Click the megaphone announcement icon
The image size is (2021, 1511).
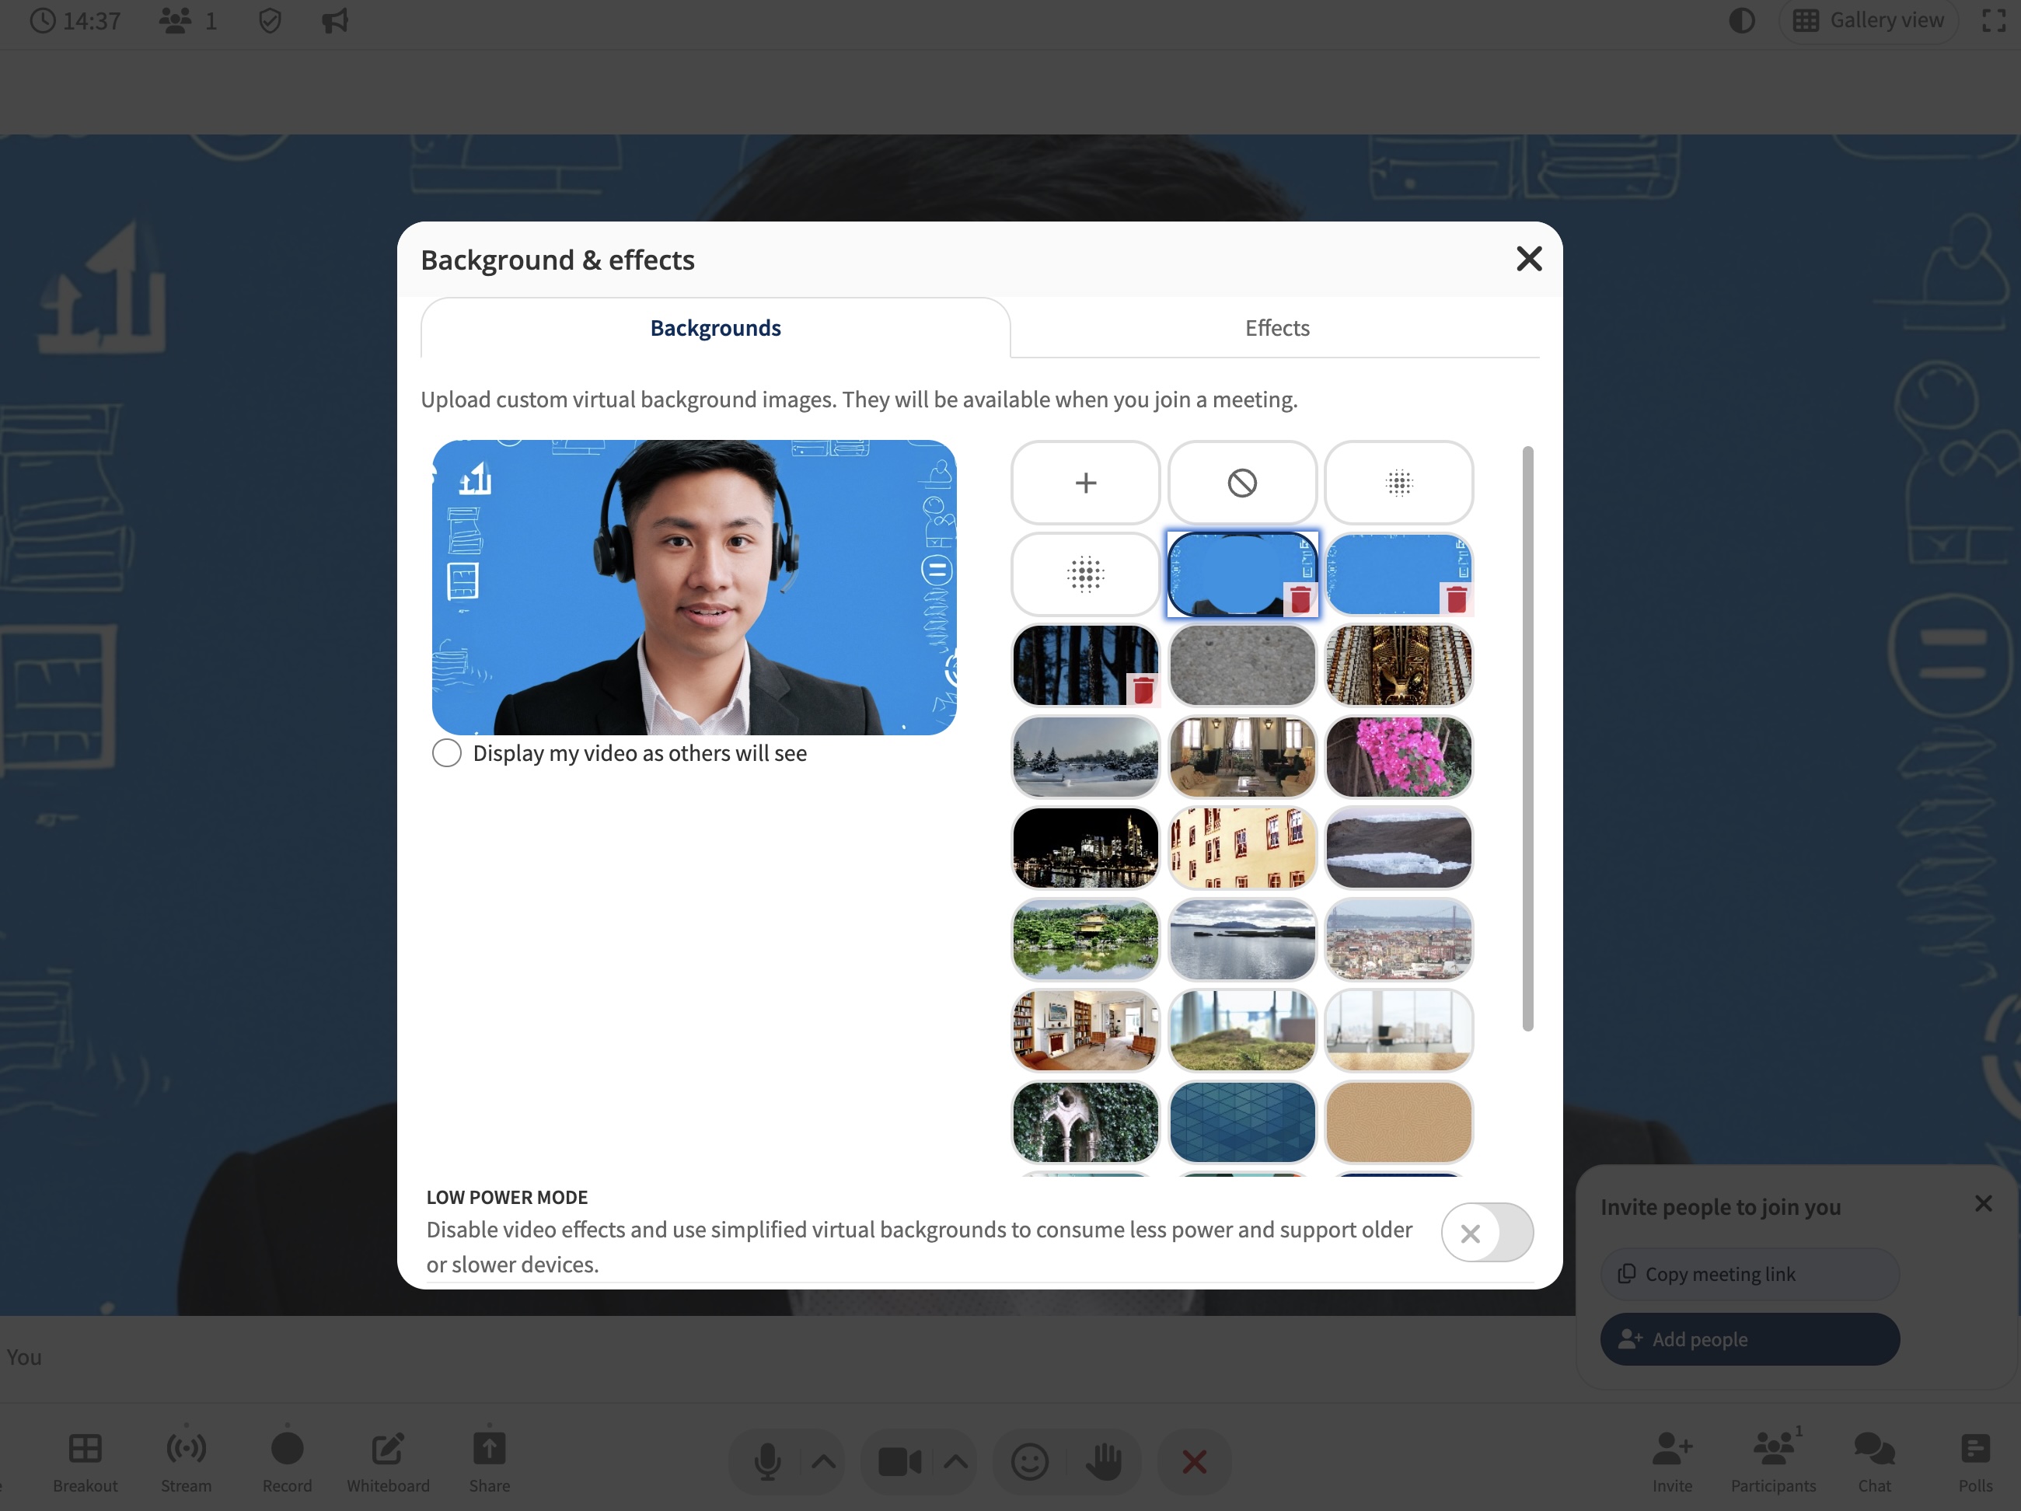coord(334,20)
